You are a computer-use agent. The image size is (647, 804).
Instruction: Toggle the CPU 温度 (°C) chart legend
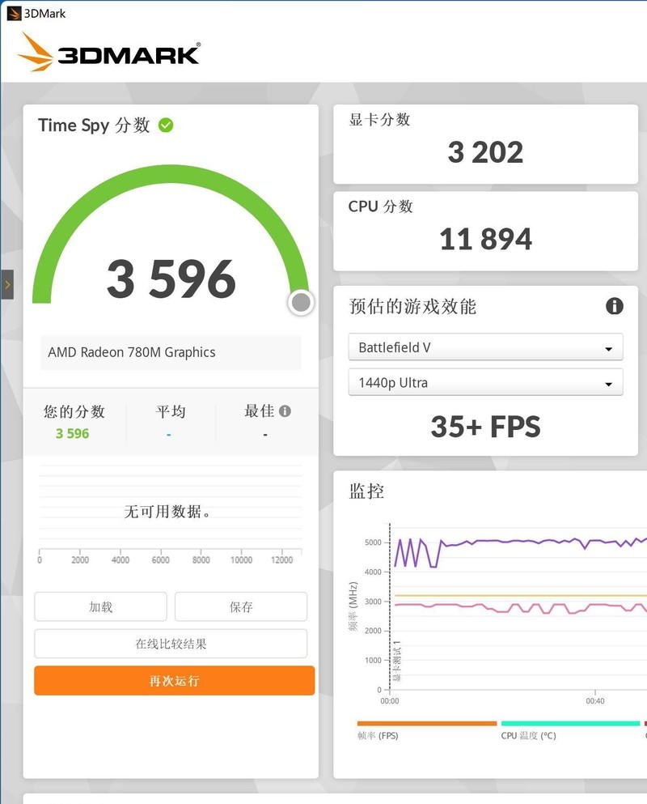(527, 735)
